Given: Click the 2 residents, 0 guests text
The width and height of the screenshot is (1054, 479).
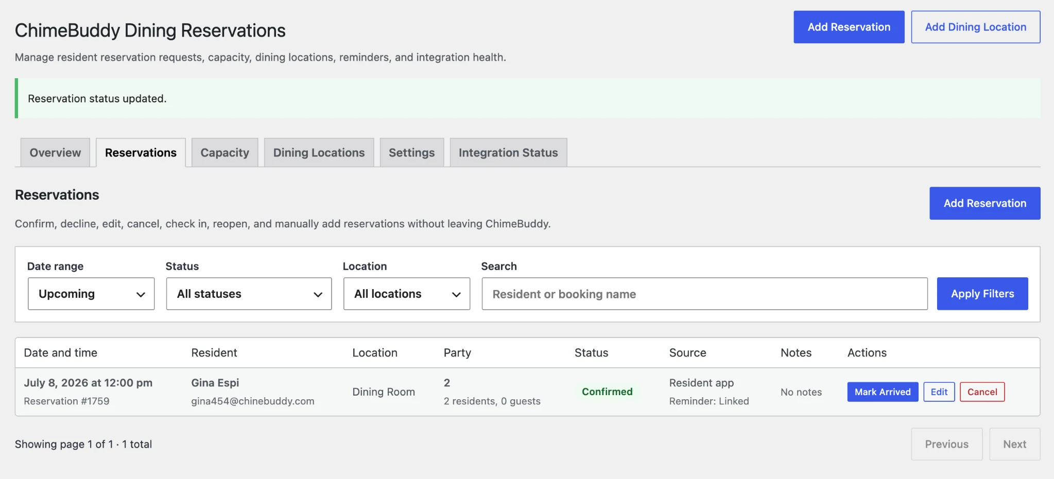Looking at the screenshot, I should 492,401.
